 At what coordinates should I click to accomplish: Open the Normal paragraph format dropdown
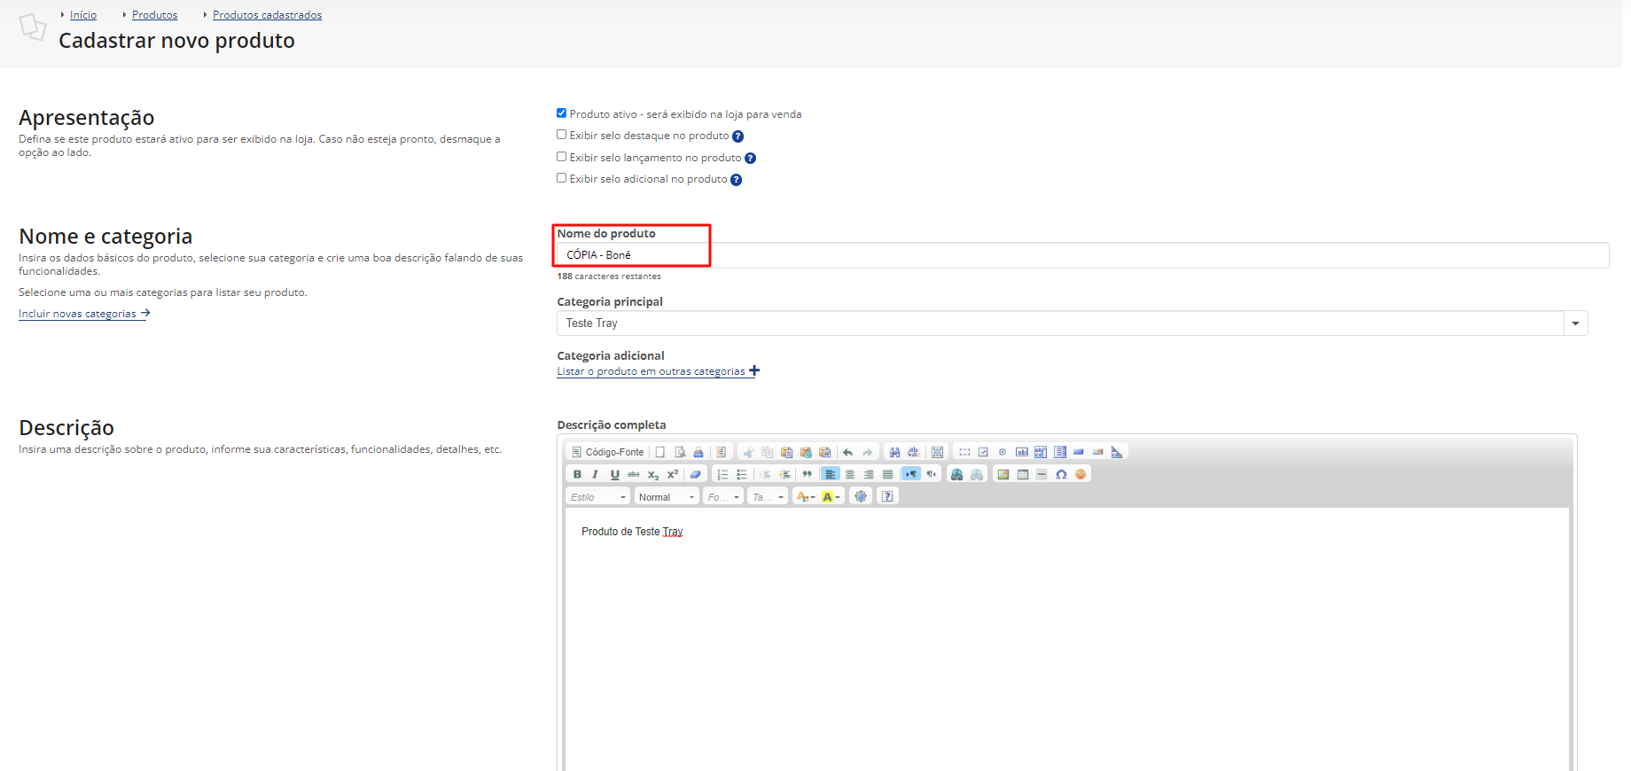click(667, 496)
